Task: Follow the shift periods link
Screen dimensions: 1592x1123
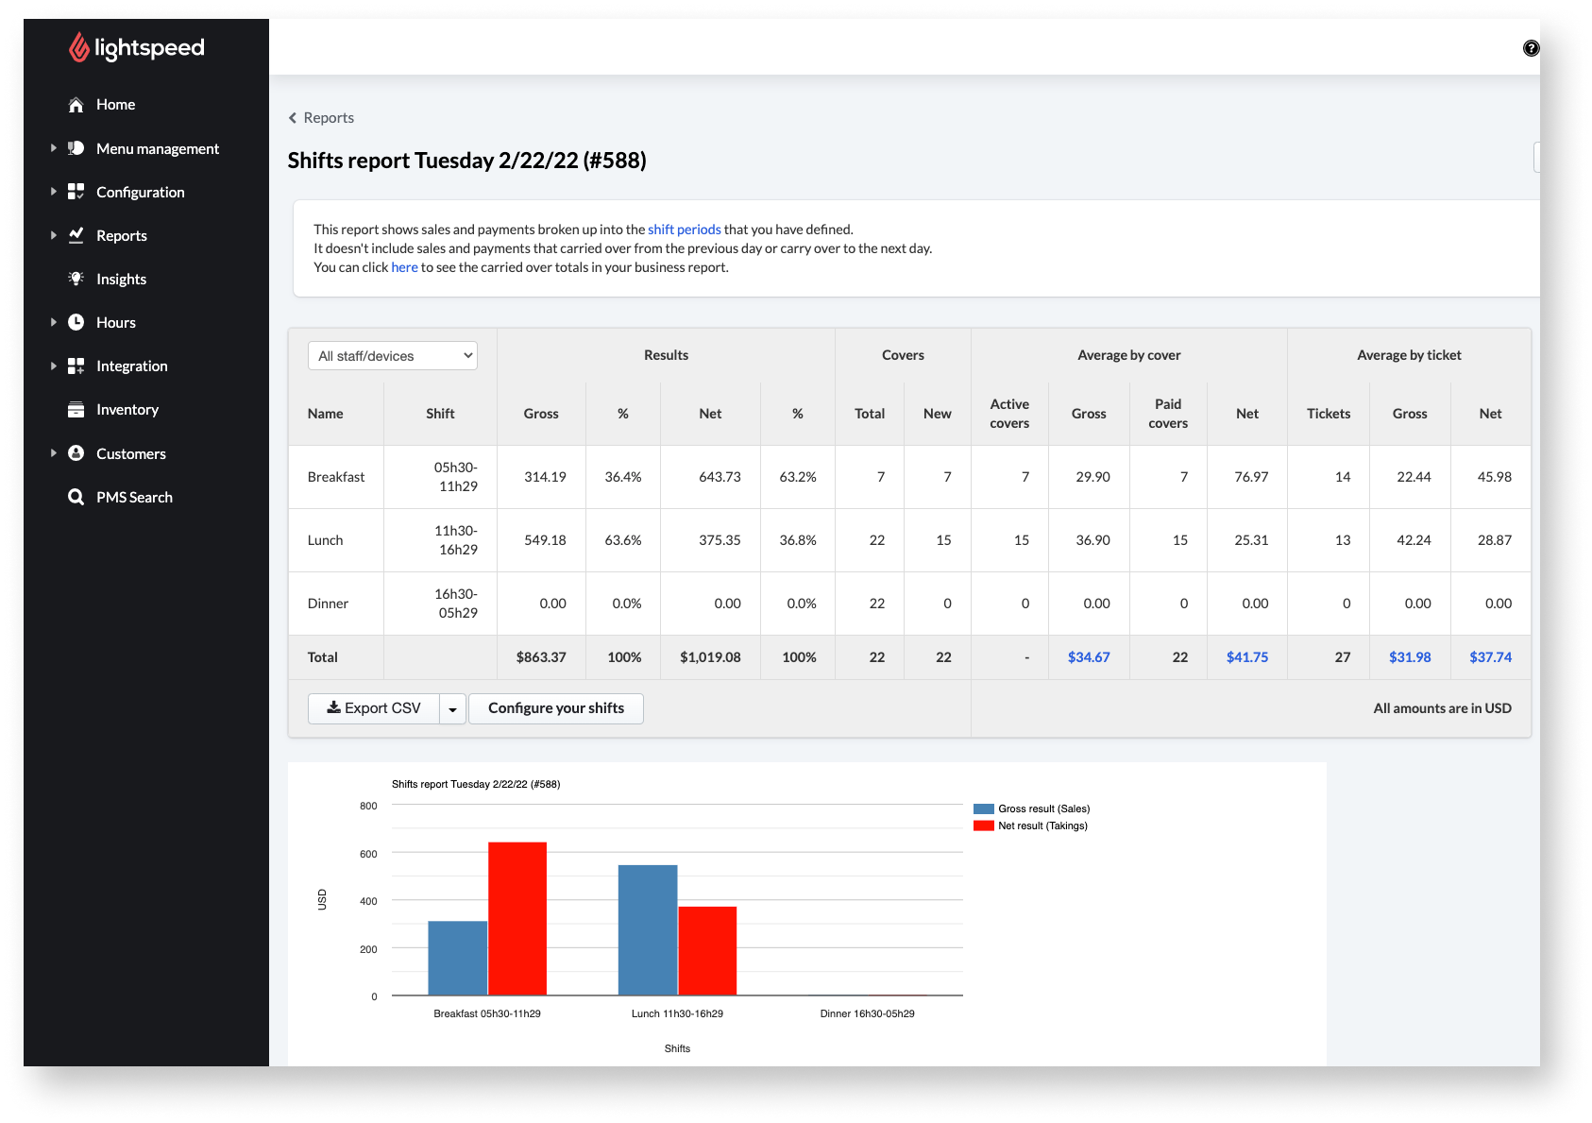Action: click(x=684, y=230)
